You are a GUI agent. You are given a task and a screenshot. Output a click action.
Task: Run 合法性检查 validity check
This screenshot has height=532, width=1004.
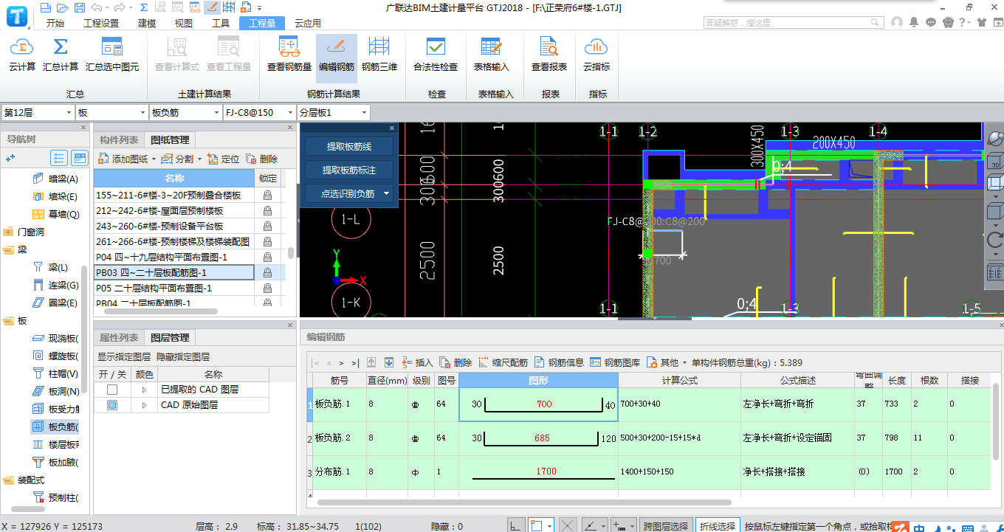click(x=436, y=55)
